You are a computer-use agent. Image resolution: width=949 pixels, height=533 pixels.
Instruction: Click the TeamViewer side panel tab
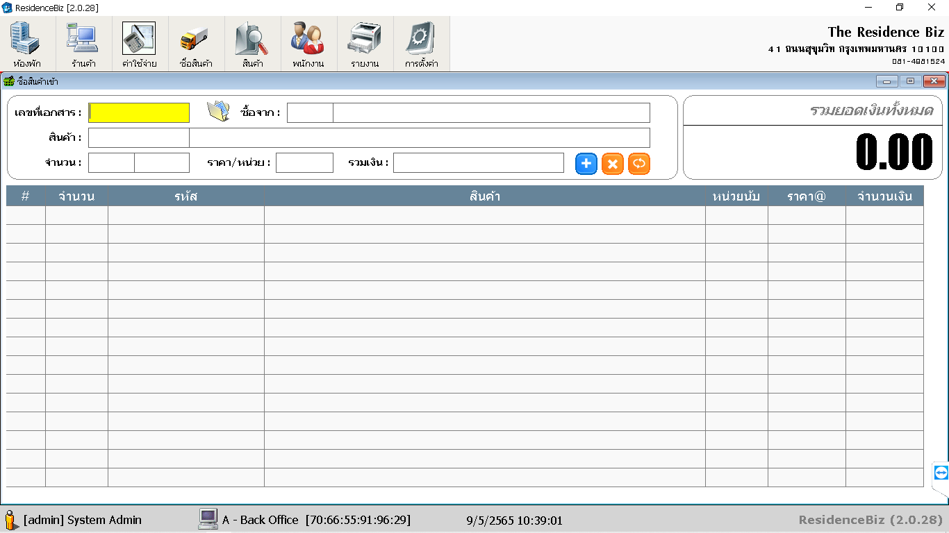coord(941,473)
